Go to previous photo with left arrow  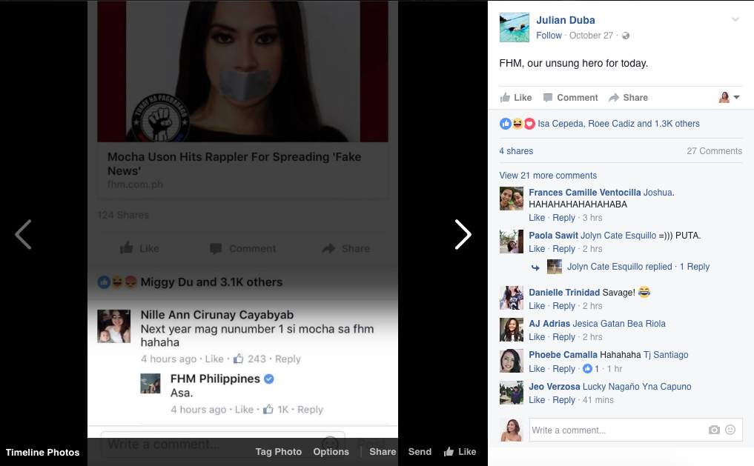[23, 234]
